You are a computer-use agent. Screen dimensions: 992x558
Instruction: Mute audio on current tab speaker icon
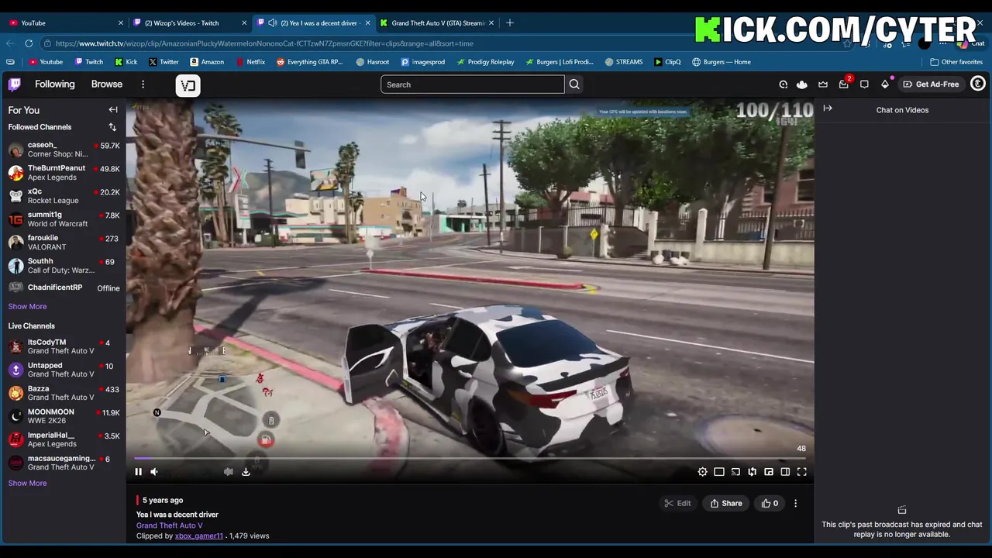tap(272, 22)
